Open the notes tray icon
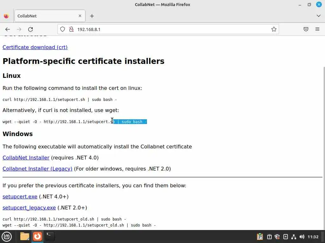This screenshot has width=325, height=243. click(285, 237)
